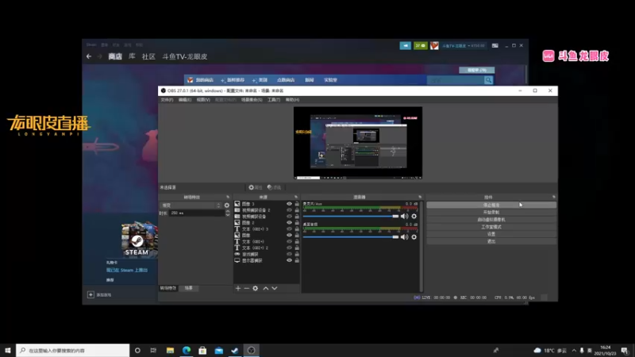Screen dimensions: 635x357
Task: Toggle visibility of 图像 source
Action: [289, 235]
